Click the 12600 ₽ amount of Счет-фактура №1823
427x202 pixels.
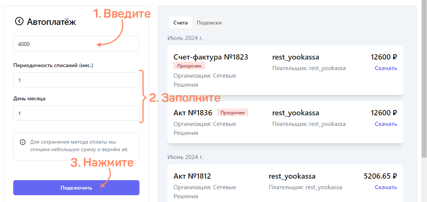click(384, 57)
